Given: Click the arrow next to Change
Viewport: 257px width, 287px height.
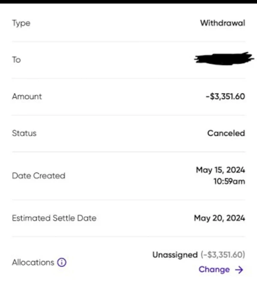Looking at the screenshot, I should click(239, 269).
